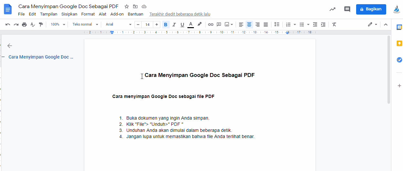Close the document outline with back arrow
403x171 pixels.
tap(10, 46)
